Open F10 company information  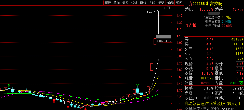(152, 3)
